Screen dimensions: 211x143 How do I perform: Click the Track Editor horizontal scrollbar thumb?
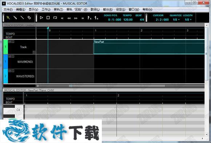[x=117, y=86]
